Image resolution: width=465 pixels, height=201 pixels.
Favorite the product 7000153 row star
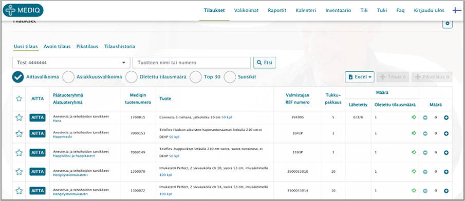(19, 133)
